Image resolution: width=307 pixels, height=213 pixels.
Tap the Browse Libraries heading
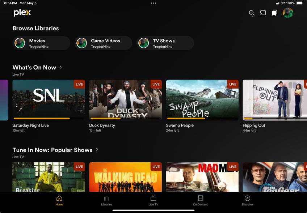35,28
